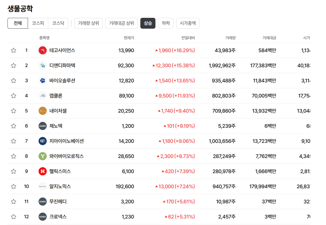The width and height of the screenshot is (326, 225).
Task: Toggle favorite star for 무진메디
Action: (13, 201)
